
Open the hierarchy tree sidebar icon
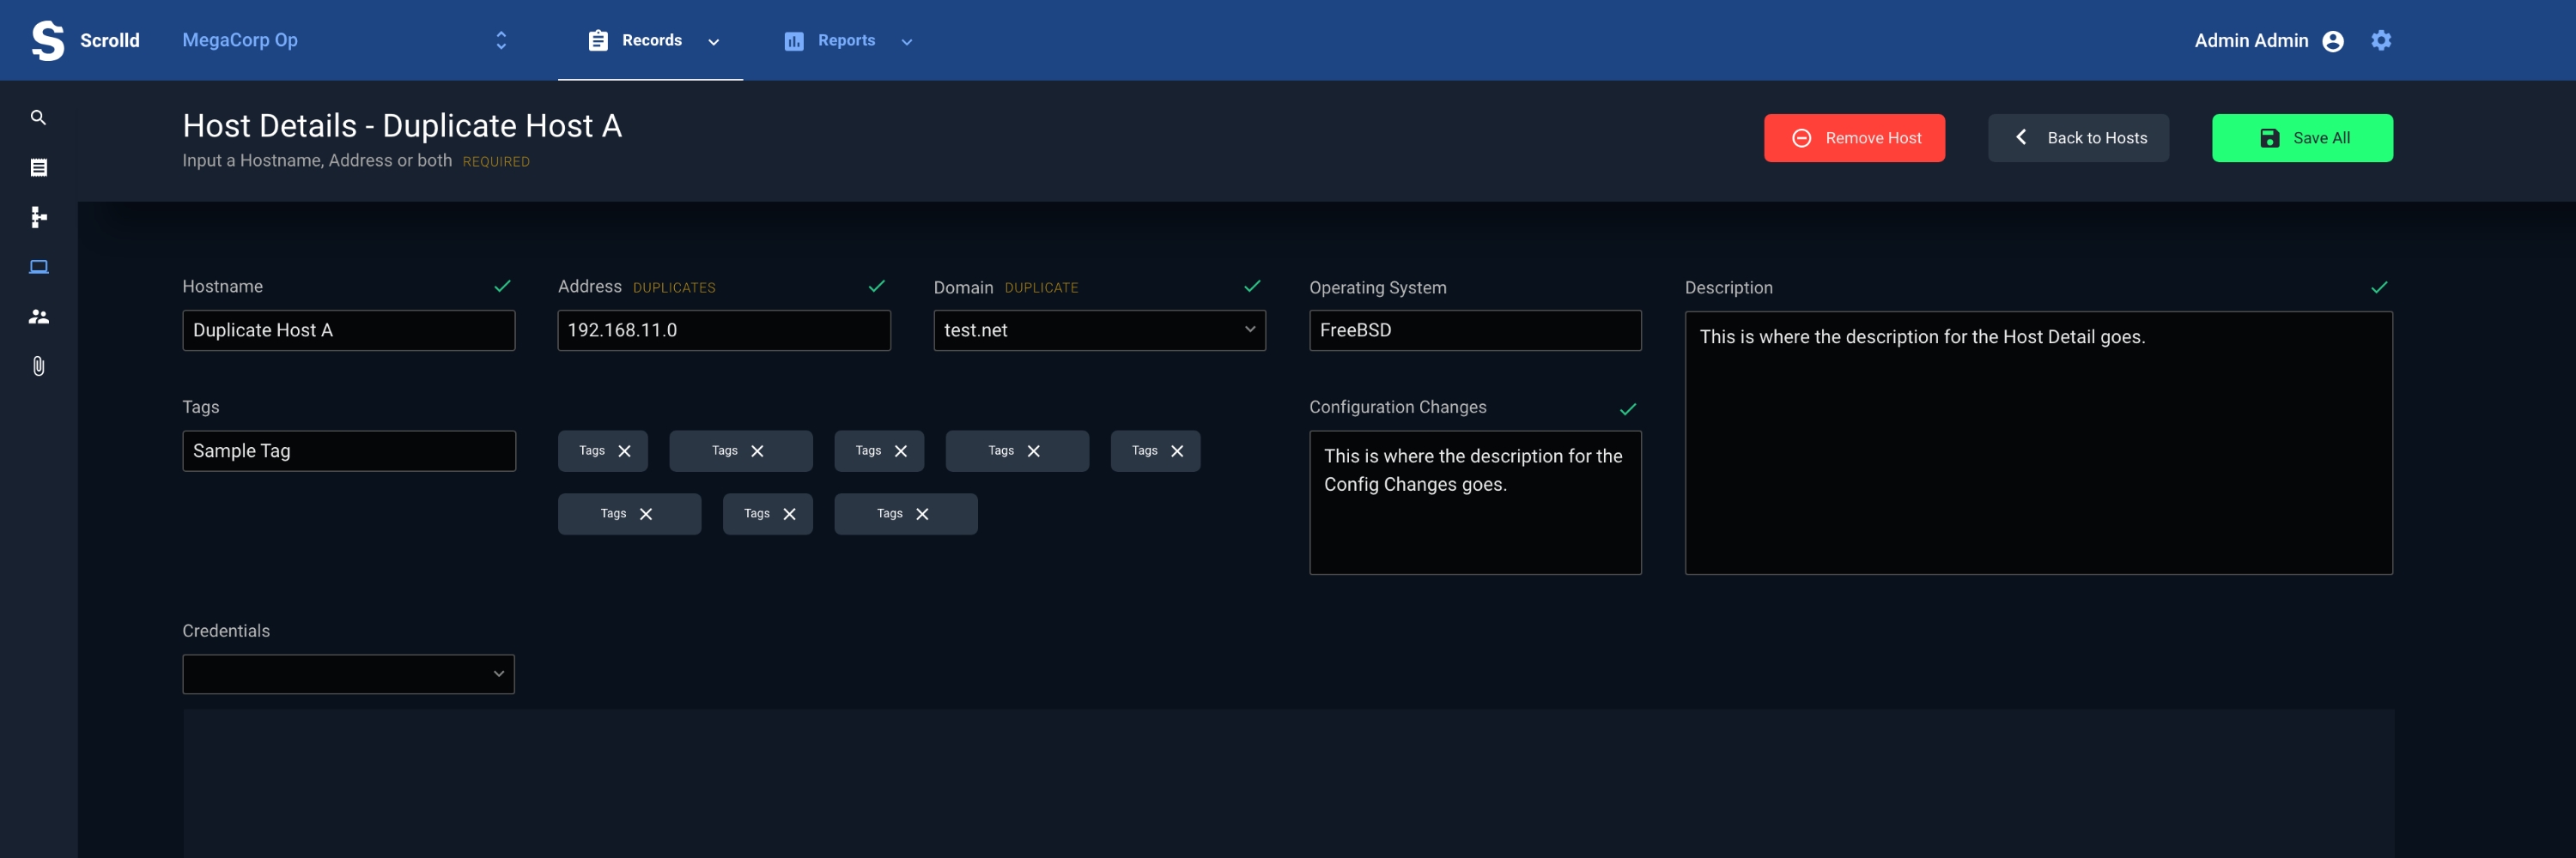pos(38,217)
